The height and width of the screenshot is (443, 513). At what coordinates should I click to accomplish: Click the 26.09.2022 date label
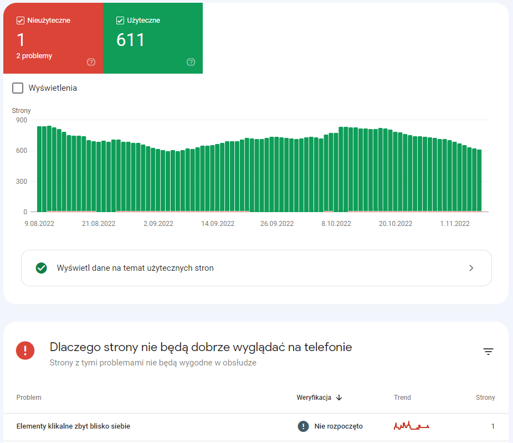[x=277, y=224]
